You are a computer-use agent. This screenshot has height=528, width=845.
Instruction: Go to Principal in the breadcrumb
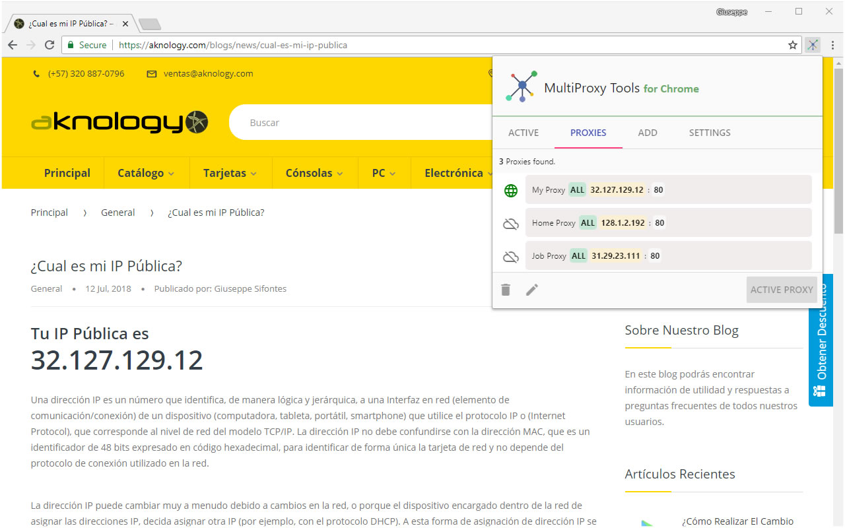coord(50,213)
